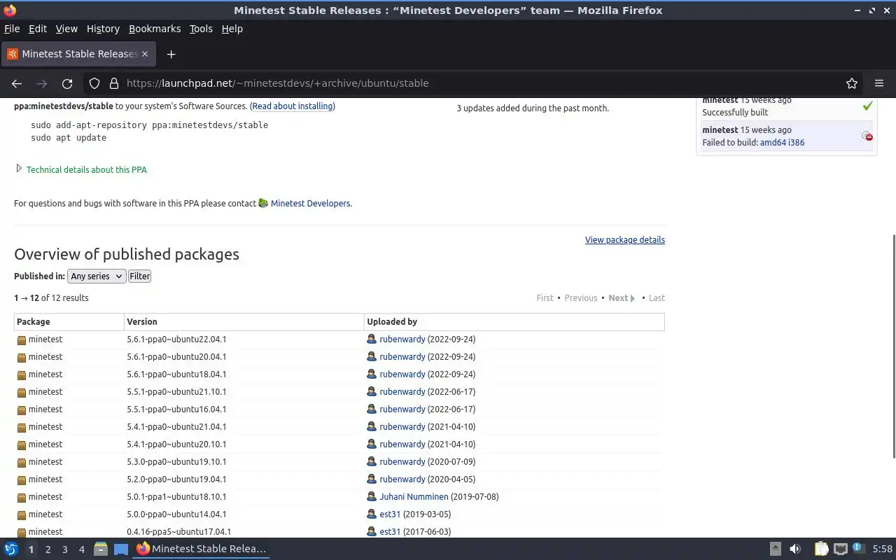The image size is (896, 560).
Task: Reload the page with the refresh icon
Action: 67,83
